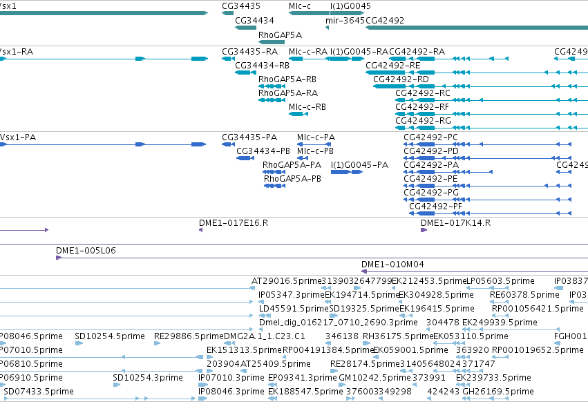588x402 pixels.
Task: Click the EK304928.5prime EST label
Action: coord(436,295)
